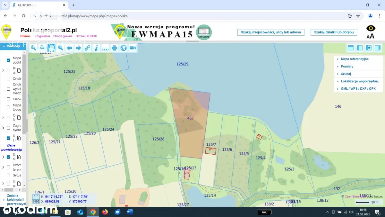Expand the Pomiary panel

(347, 66)
